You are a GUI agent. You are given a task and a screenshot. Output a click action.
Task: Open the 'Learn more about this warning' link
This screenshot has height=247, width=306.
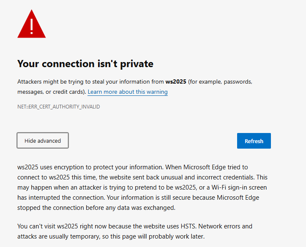pyautogui.click(x=128, y=92)
